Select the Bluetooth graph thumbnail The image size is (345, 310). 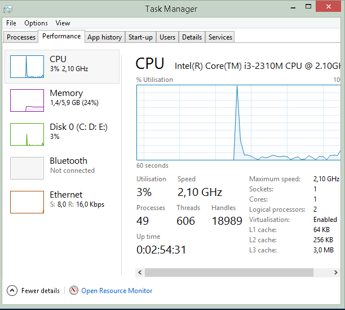[27, 168]
